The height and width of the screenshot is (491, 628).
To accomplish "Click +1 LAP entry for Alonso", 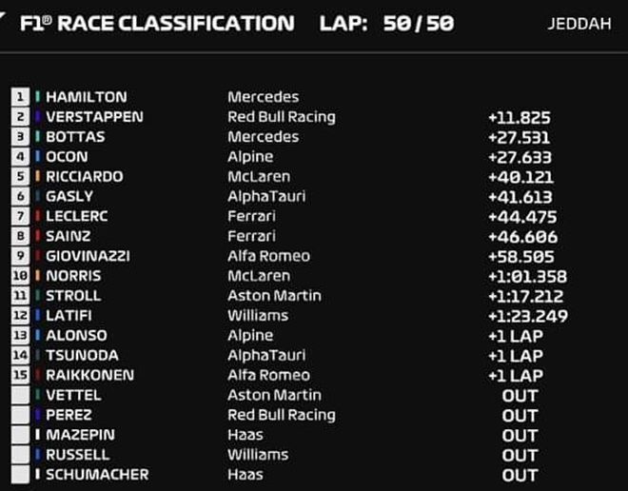I will coord(516,336).
